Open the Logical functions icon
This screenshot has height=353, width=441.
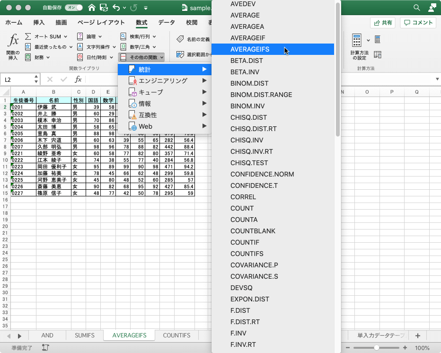[x=80, y=36]
